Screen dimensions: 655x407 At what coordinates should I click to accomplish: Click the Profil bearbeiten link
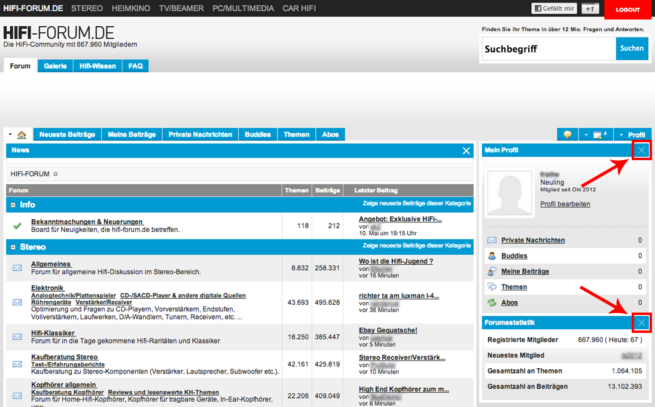[565, 204]
